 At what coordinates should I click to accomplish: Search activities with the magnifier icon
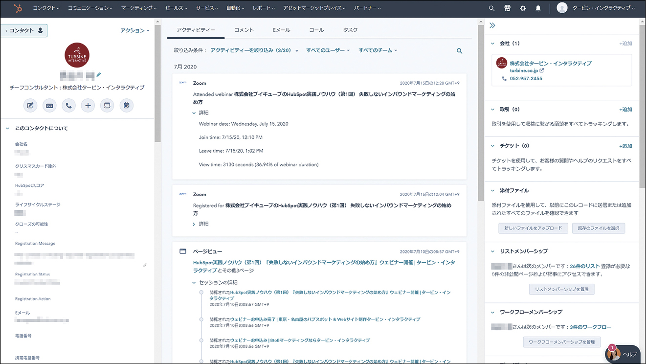click(459, 51)
